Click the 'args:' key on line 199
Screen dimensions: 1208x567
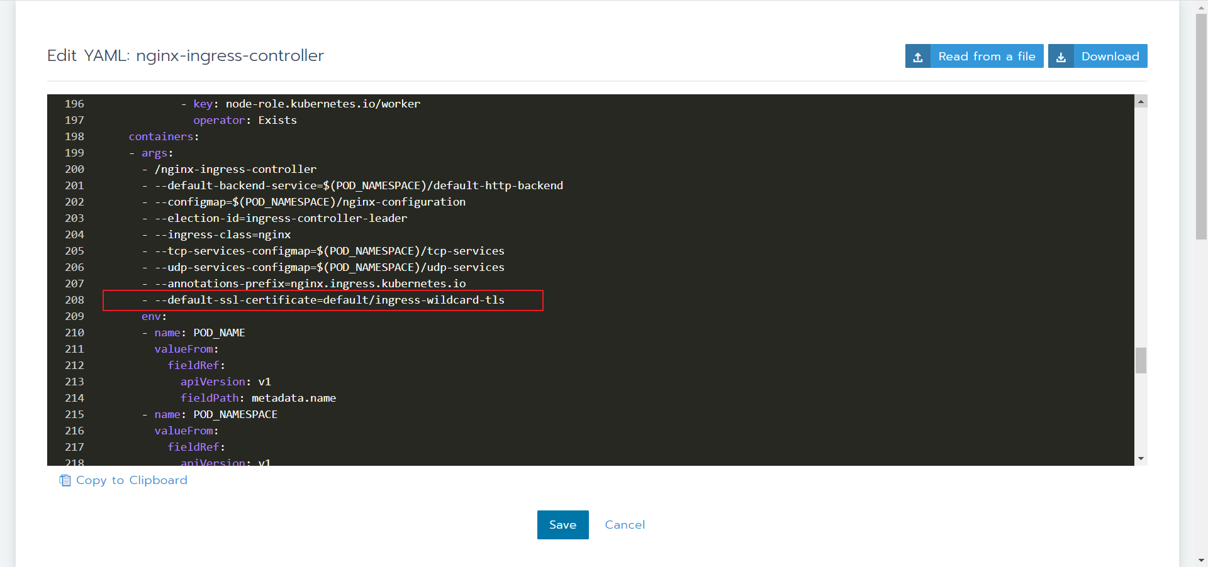pyautogui.click(x=157, y=153)
